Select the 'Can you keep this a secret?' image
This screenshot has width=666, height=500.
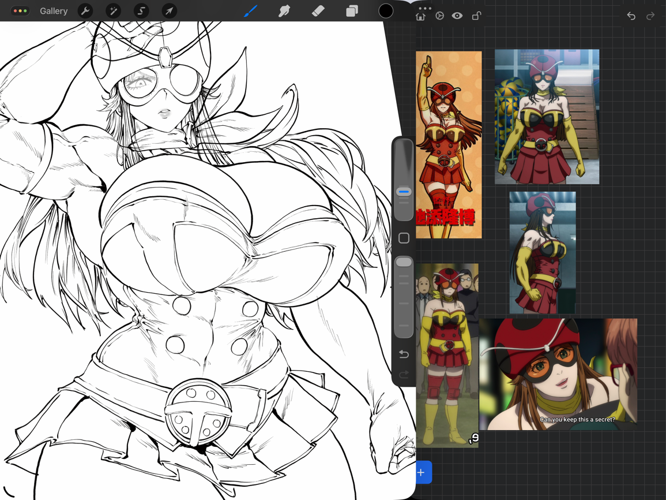click(558, 374)
